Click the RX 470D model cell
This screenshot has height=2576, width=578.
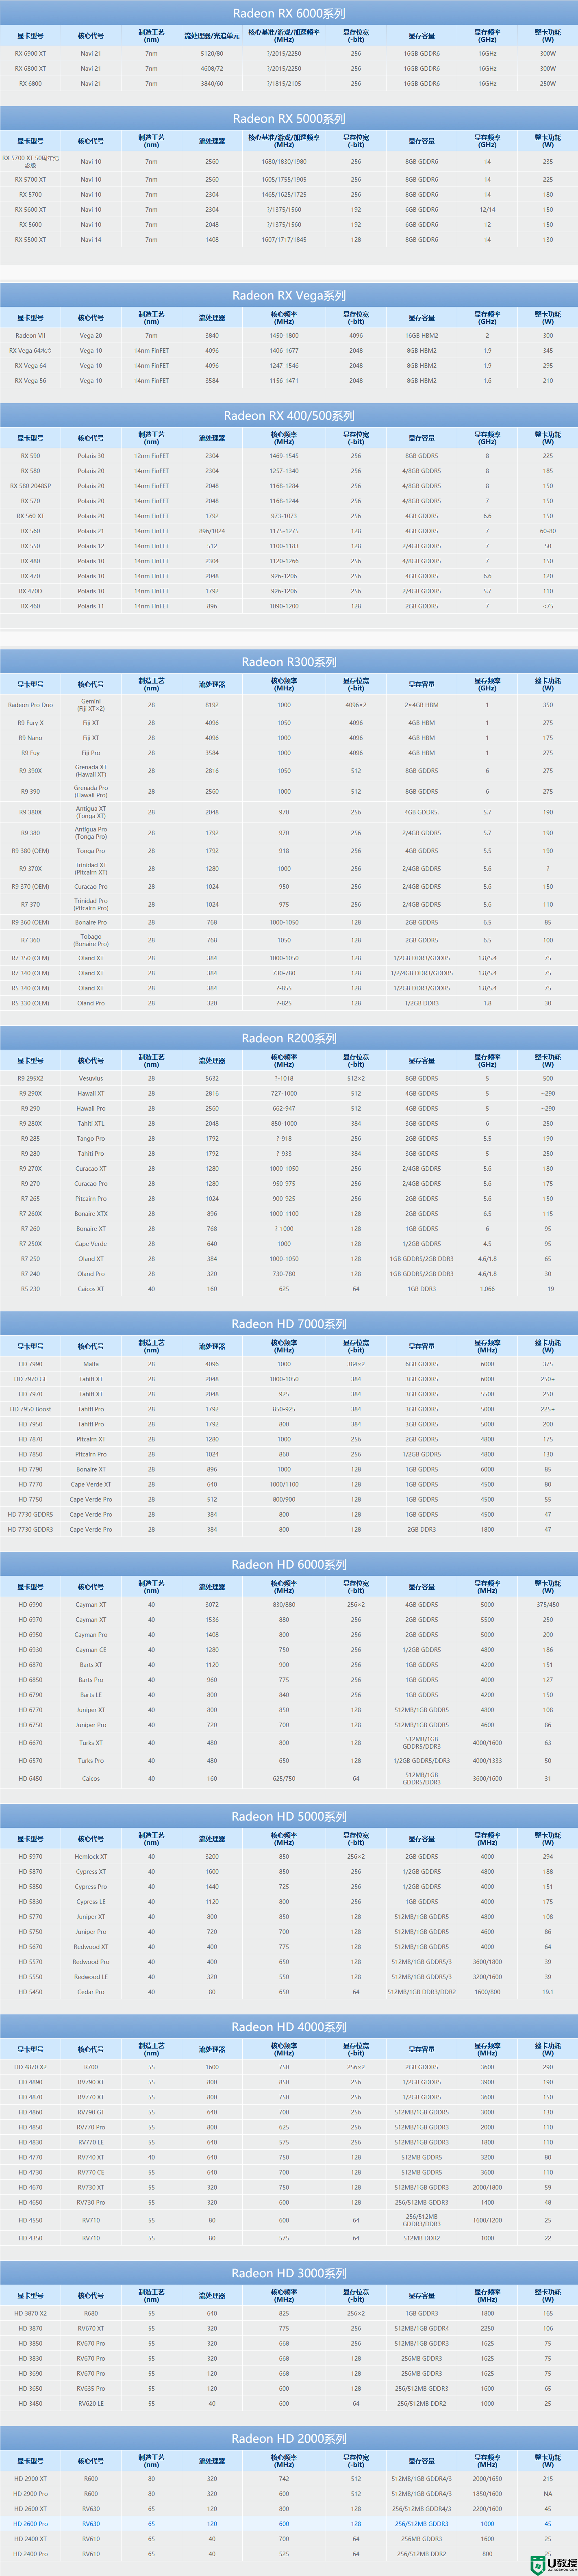click(x=30, y=591)
